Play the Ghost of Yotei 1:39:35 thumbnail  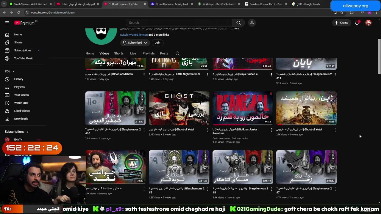click(x=306, y=108)
